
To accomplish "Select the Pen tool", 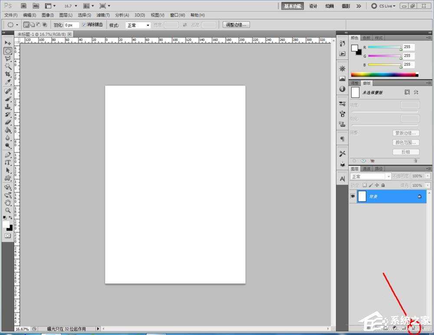I will click(x=8, y=155).
